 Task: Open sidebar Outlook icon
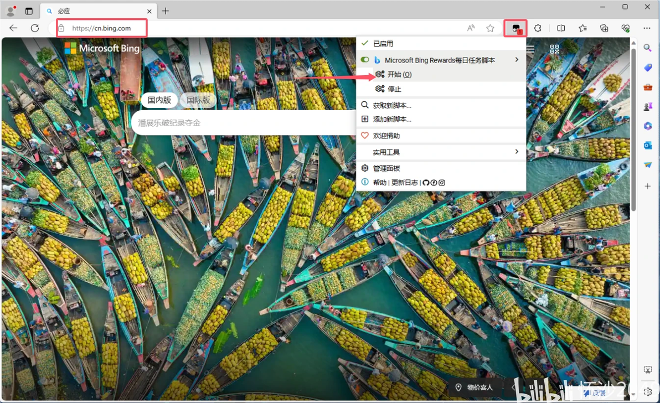(x=648, y=146)
